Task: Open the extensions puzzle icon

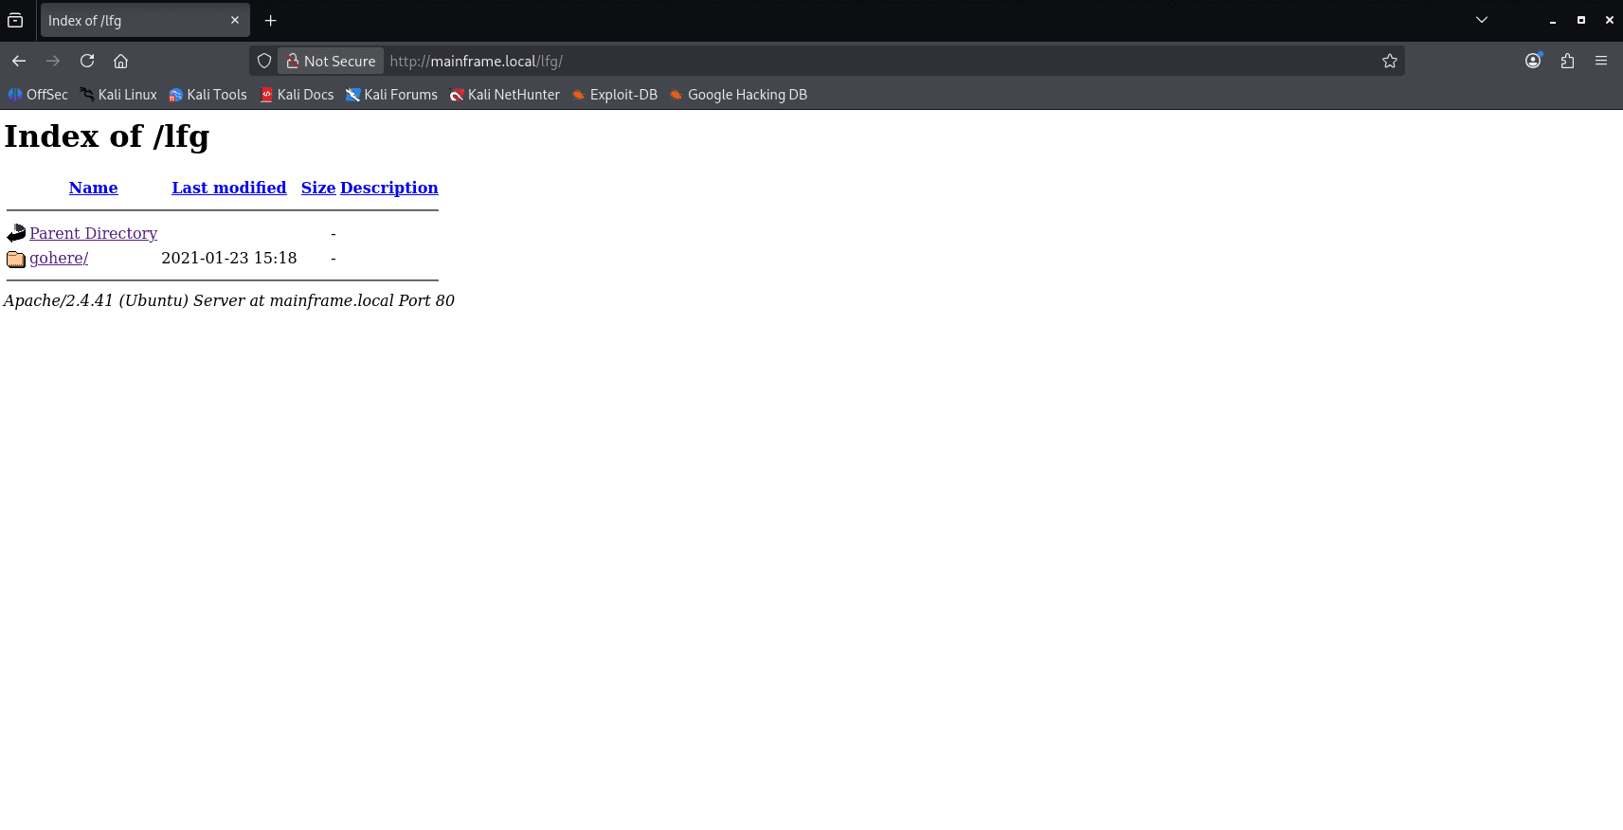Action: [1567, 61]
